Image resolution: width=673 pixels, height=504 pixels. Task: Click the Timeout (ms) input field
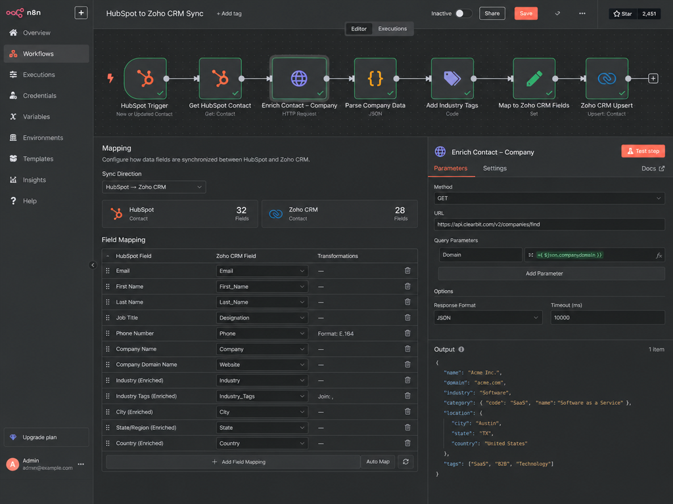pyautogui.click(x=607, y=318)
